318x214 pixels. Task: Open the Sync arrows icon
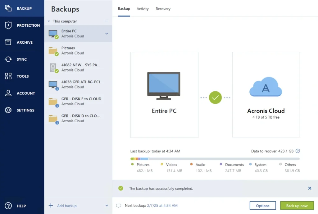click(8, 59)
